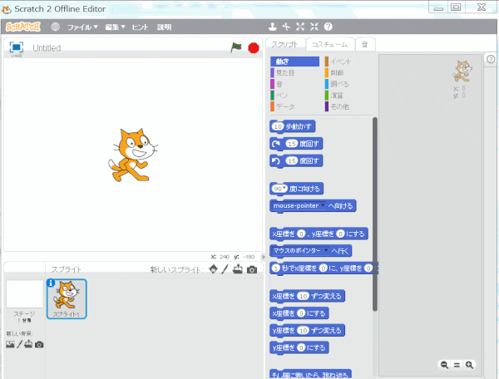Open the 90 degree direction dropdown
This screenshot has width=499, height=379.
tap(284, 188)
